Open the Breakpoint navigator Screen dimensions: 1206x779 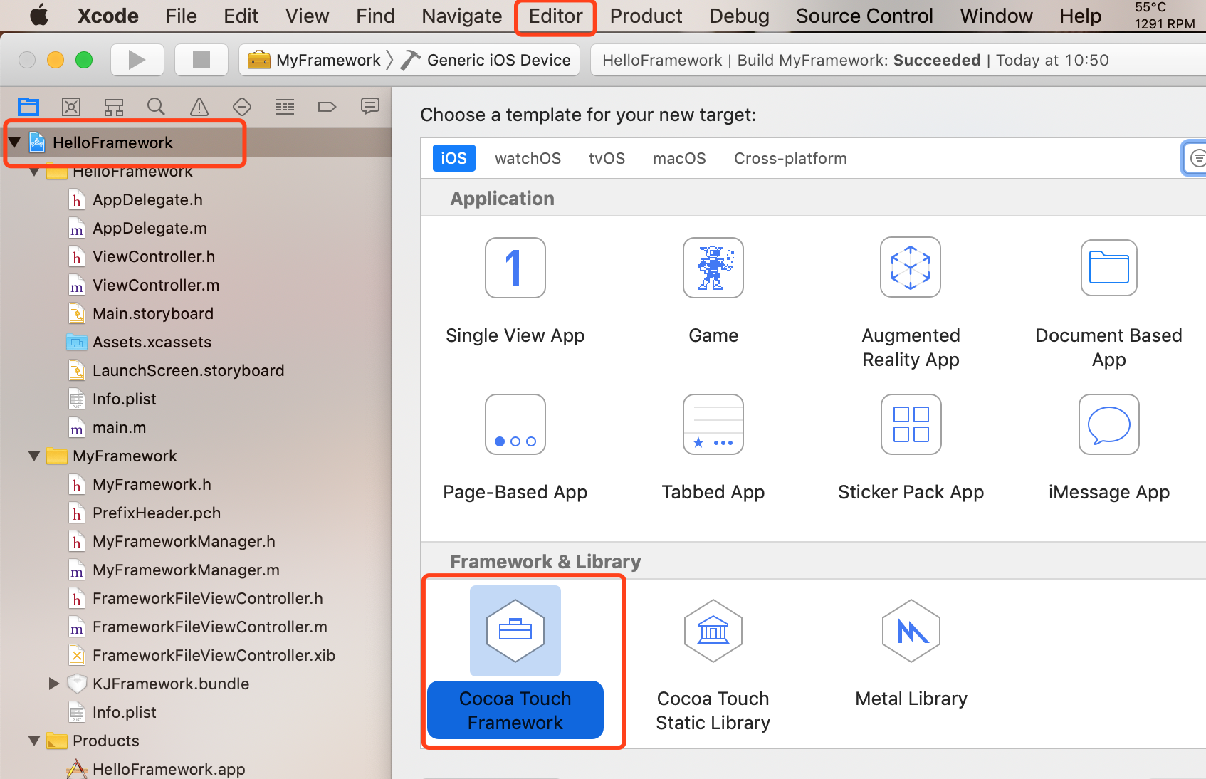[327, 107]
